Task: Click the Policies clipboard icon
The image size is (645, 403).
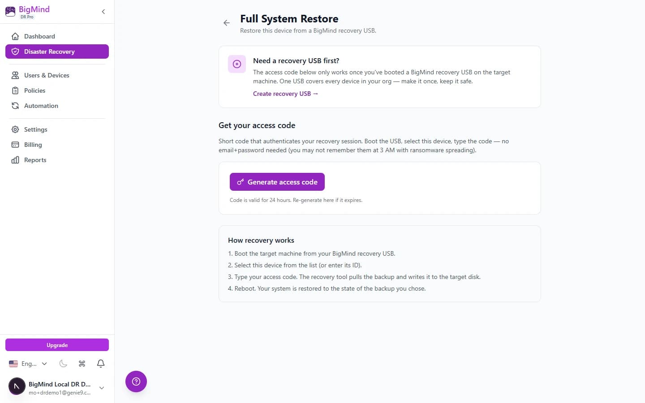Action: click(15, 90)
